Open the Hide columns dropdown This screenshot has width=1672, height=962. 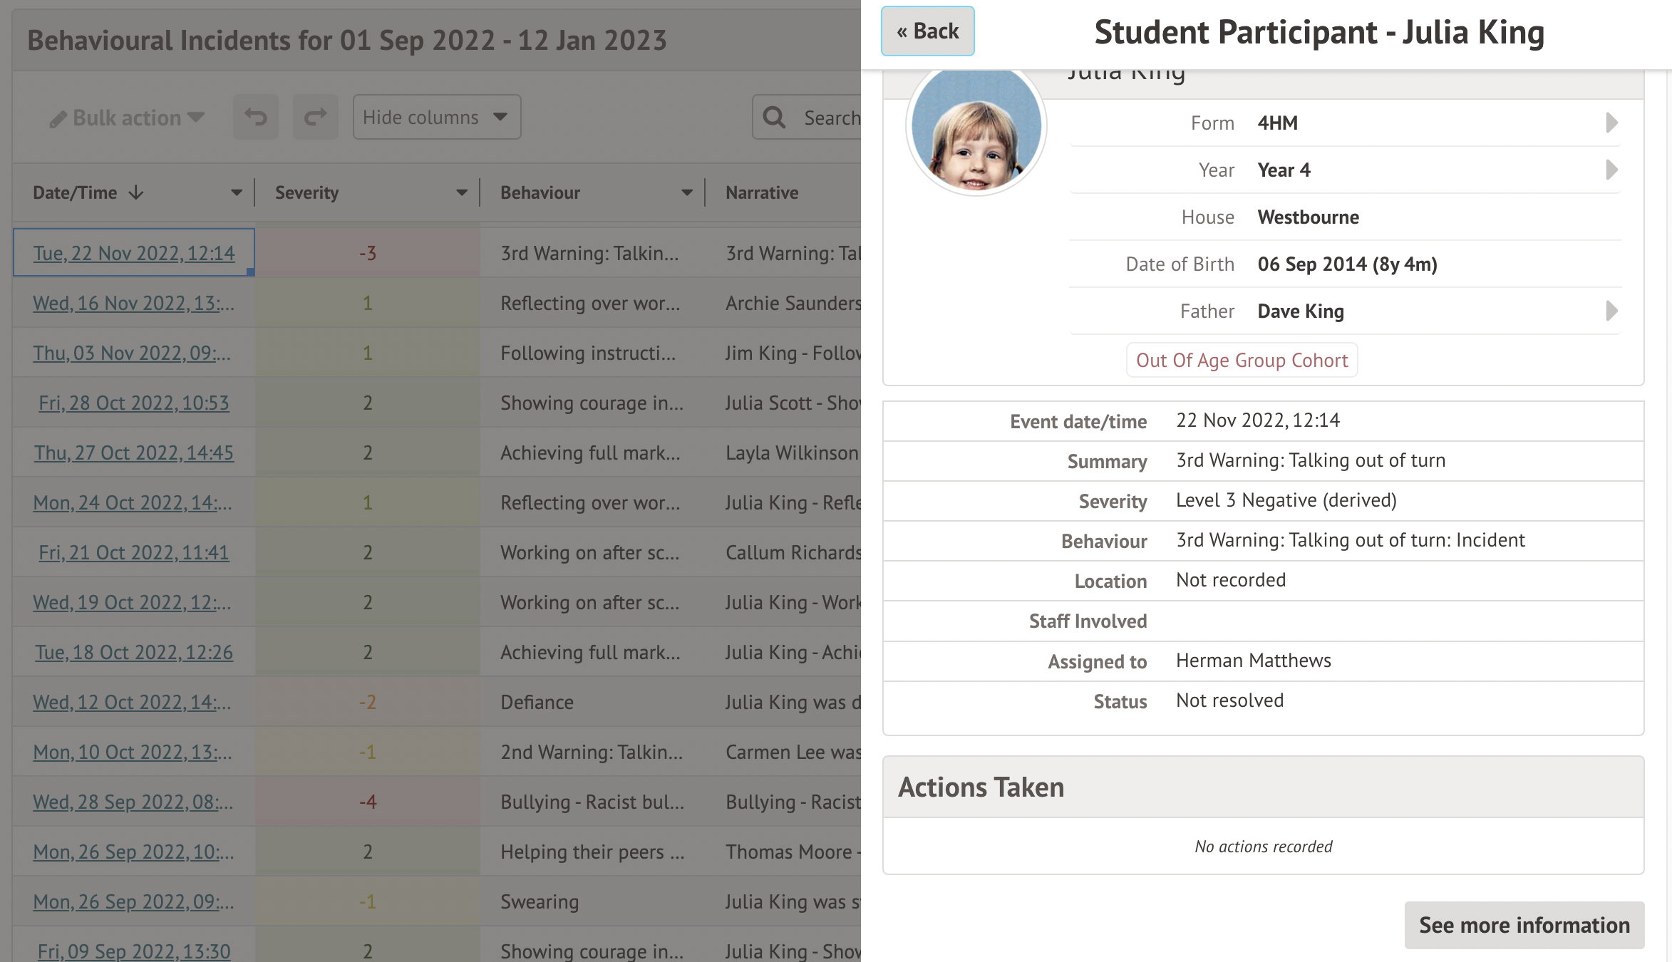pyautogui.click(x=436, y=117)
